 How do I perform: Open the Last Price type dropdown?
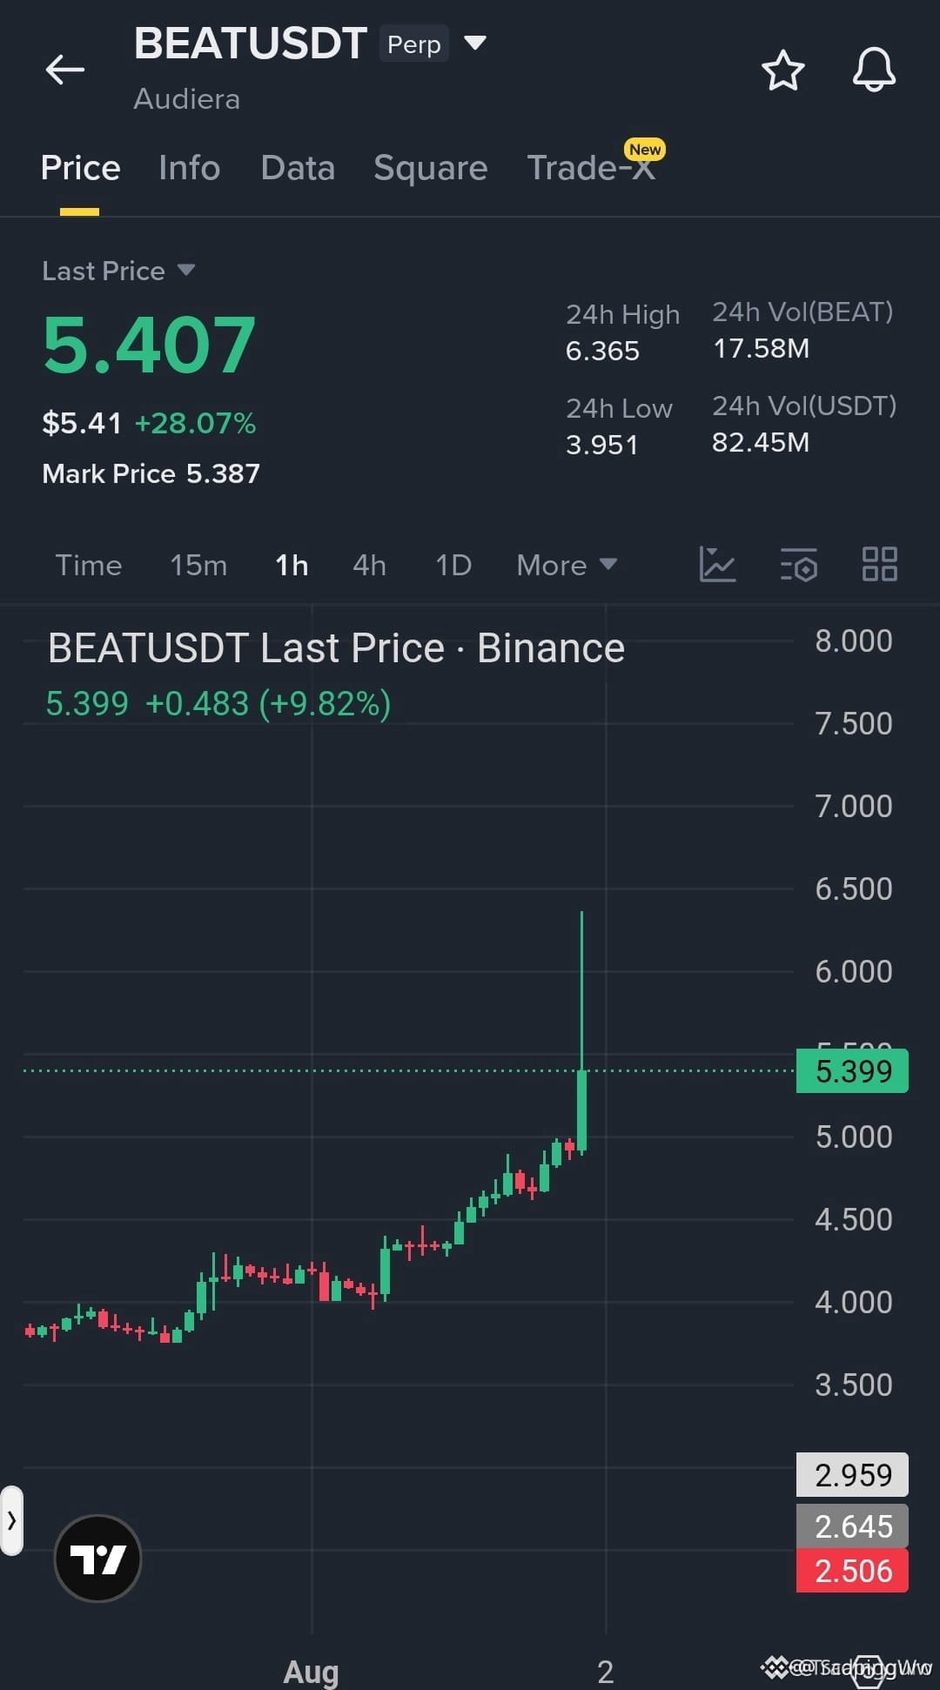click(x=185, y=270)
